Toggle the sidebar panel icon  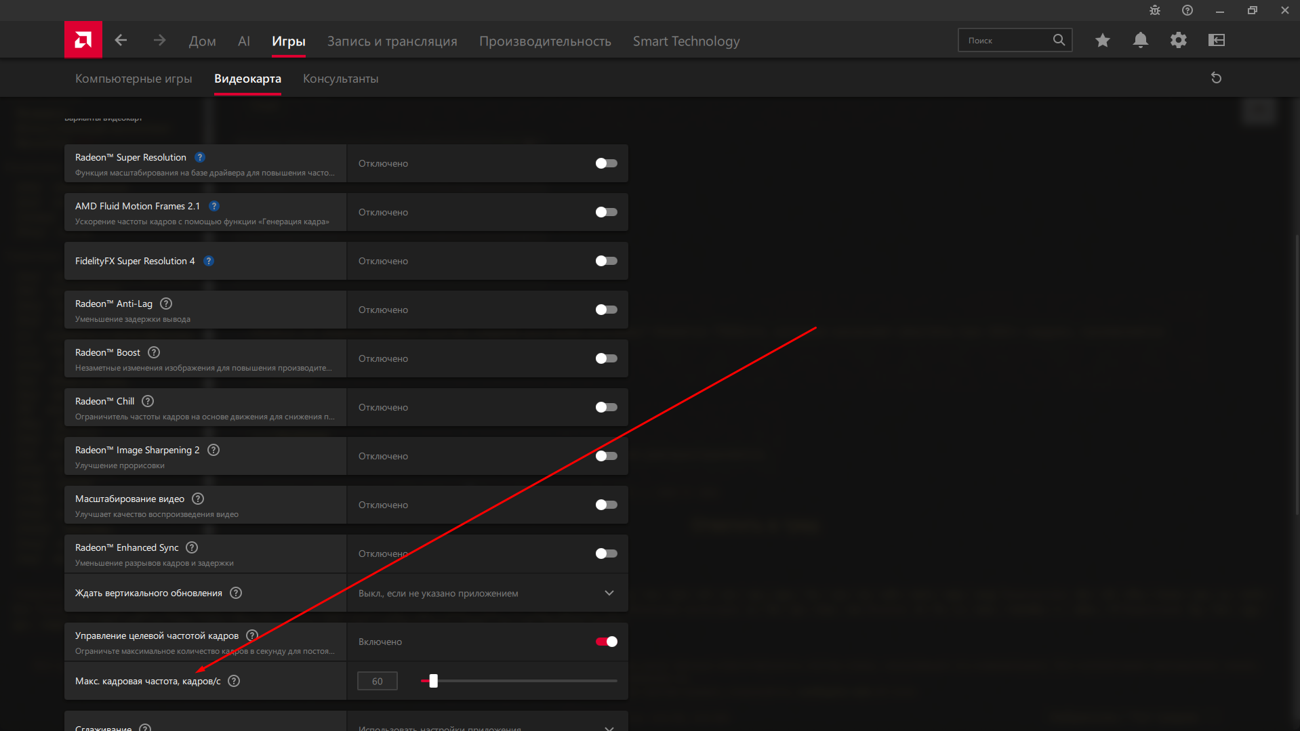[1217, 40]
